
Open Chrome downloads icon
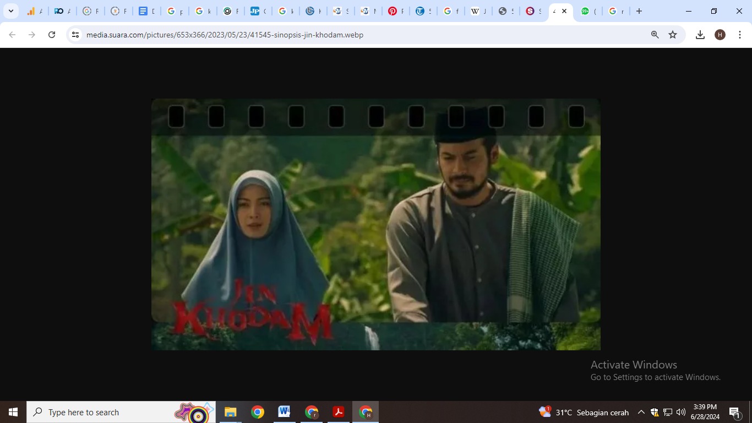(x=700, y=35)
